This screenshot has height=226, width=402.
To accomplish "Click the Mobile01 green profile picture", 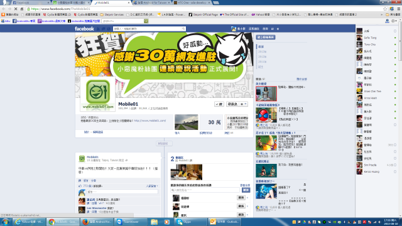I will point(98,94).
